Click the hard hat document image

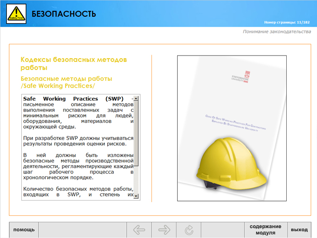(232, 128)
